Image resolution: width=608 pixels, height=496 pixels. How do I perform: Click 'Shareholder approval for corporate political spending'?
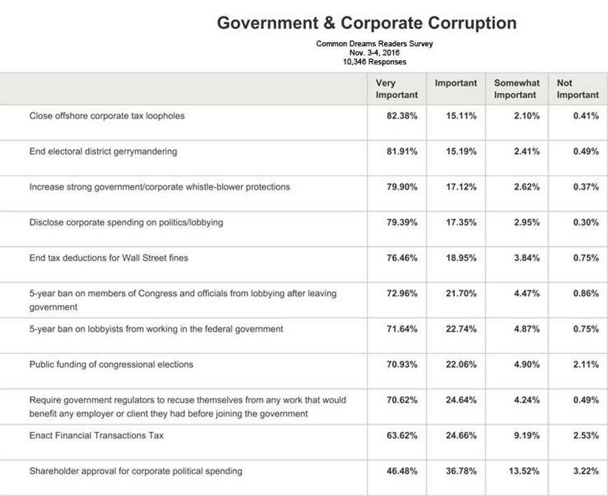click(135, 471)
